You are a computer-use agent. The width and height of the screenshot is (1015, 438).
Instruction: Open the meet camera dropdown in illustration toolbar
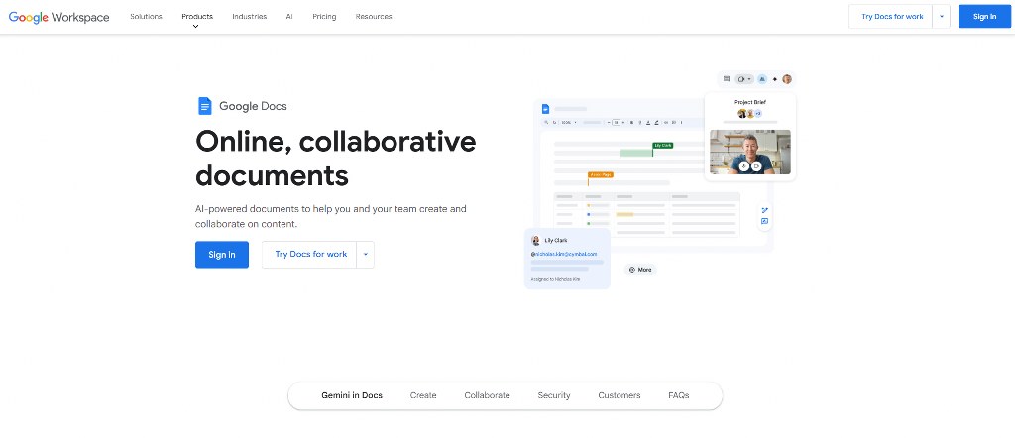coord(744,79)
